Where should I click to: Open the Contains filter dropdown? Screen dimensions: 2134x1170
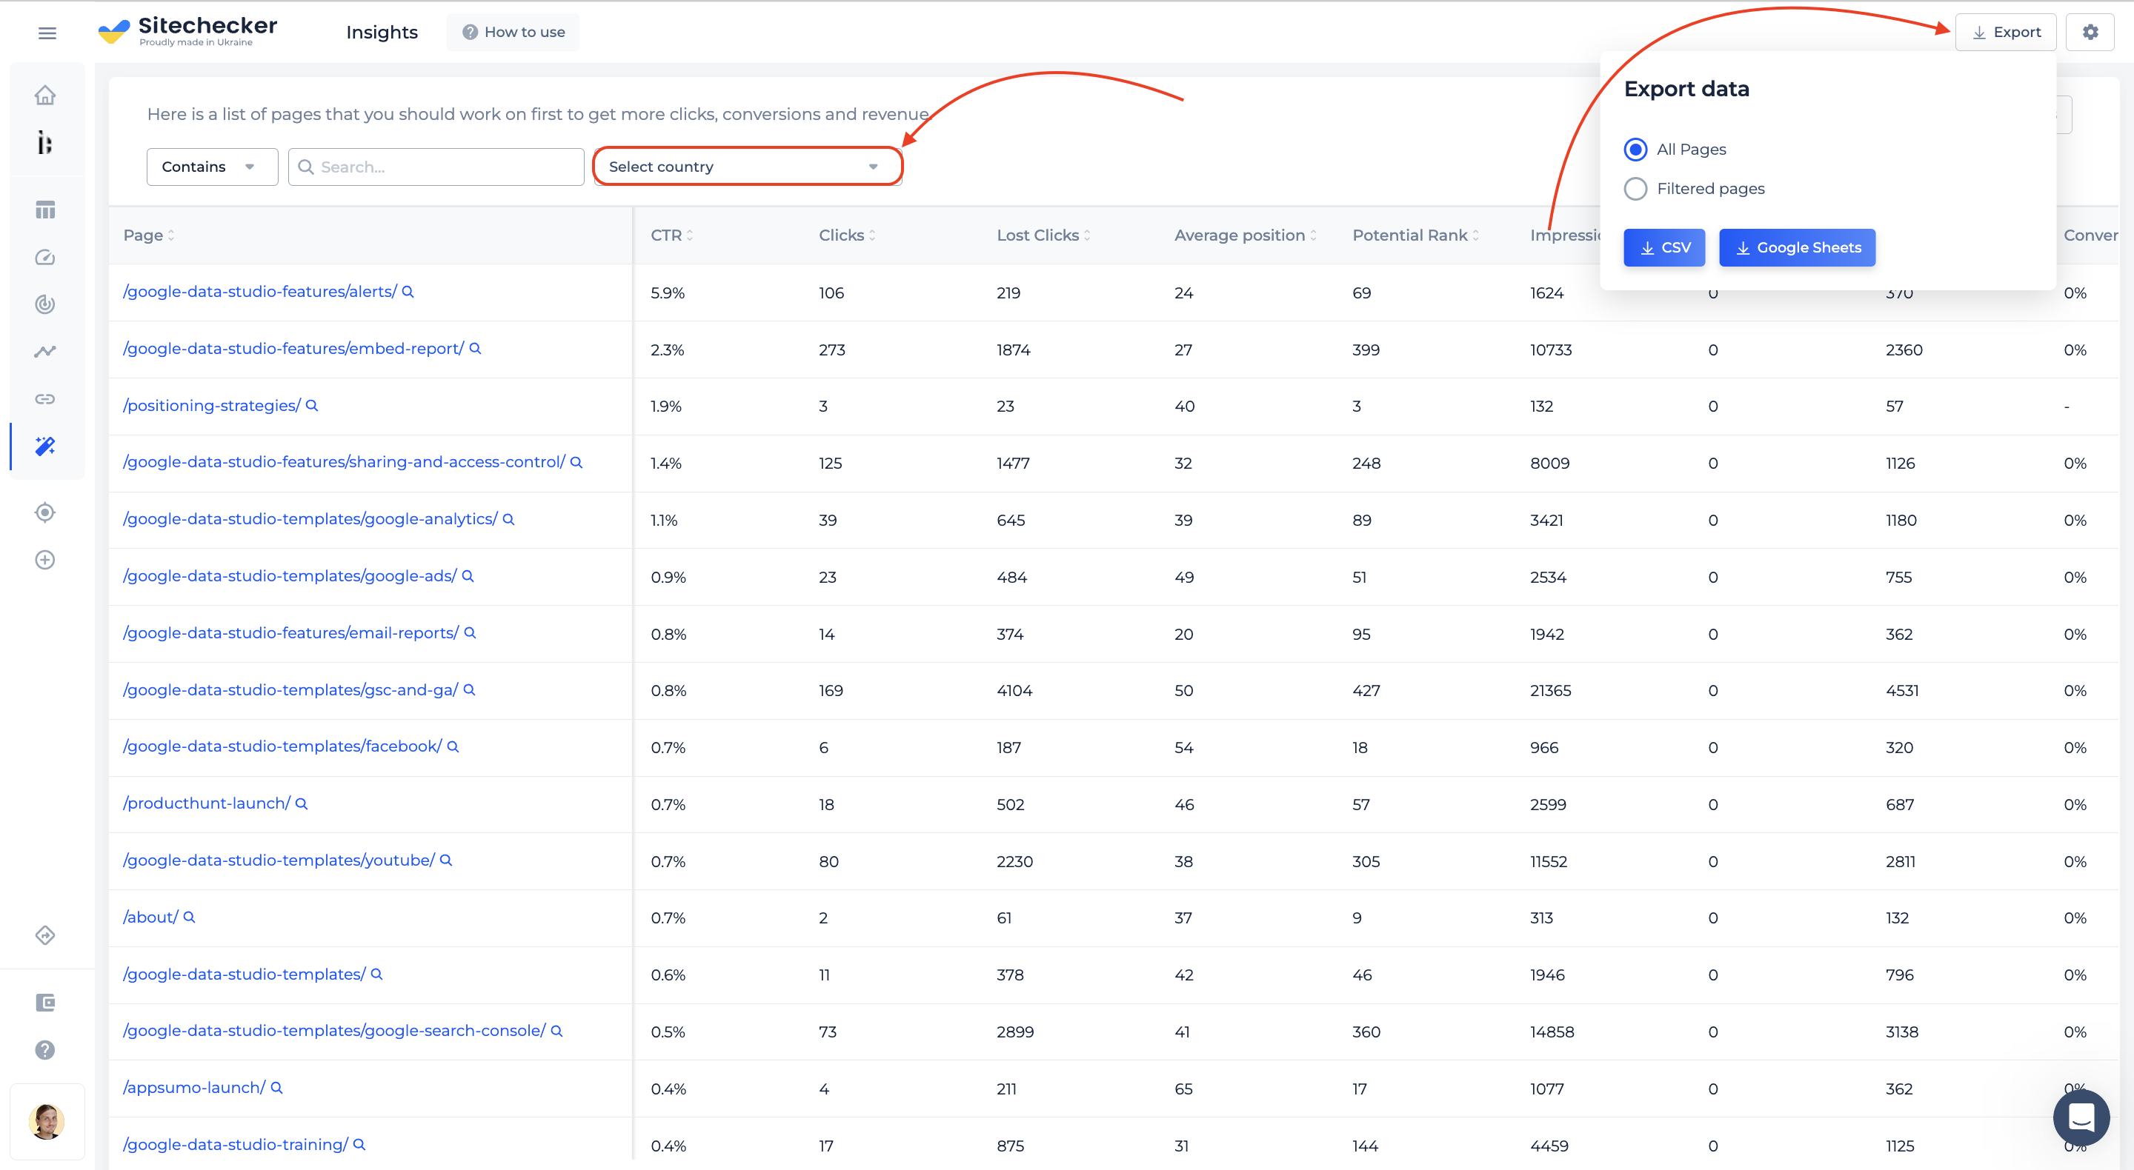[212, 167]
